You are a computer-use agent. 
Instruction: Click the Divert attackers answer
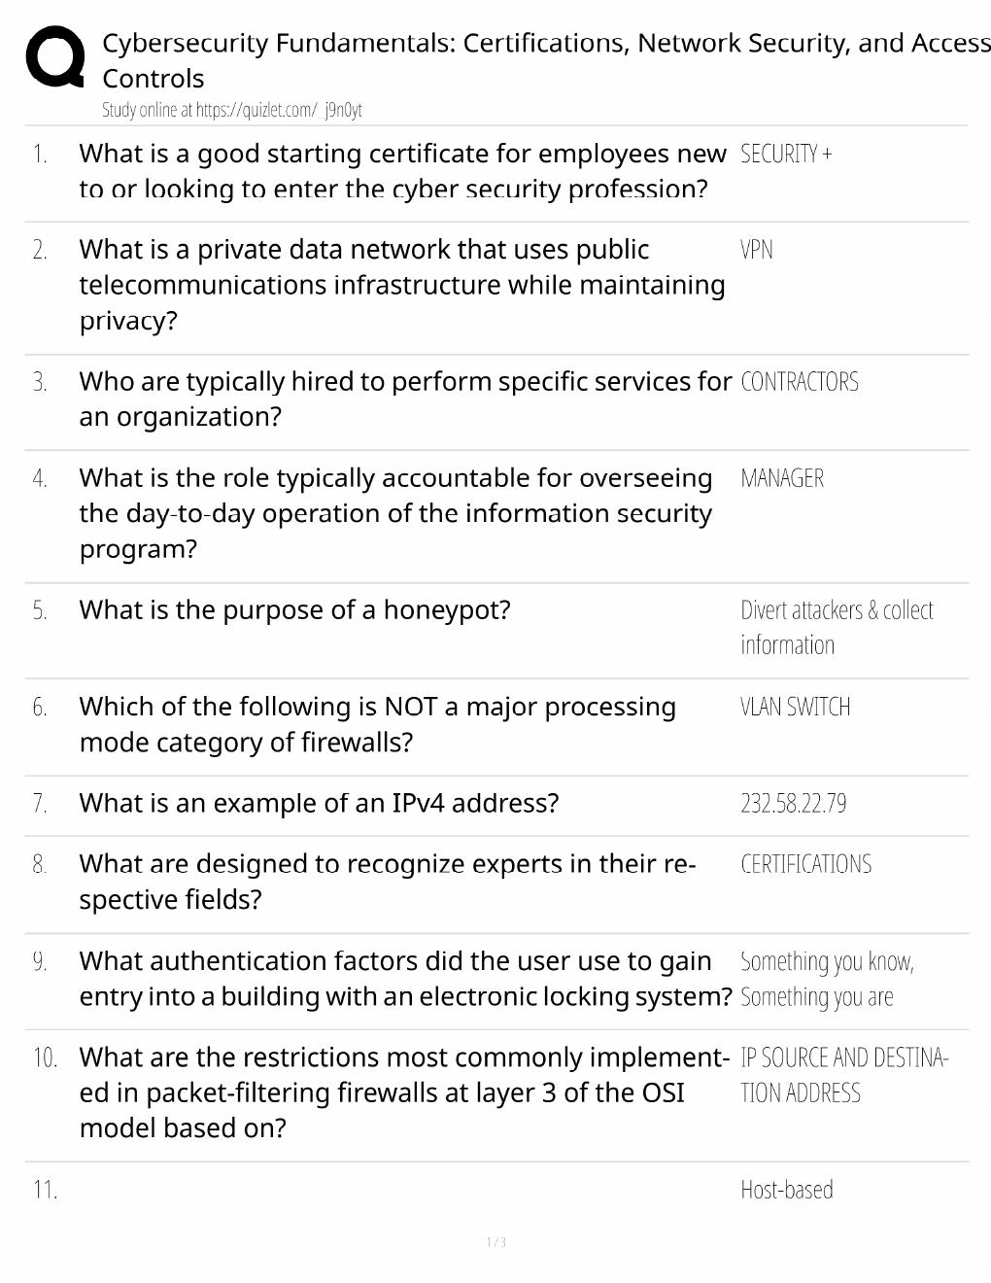click(x=837, y=627)
